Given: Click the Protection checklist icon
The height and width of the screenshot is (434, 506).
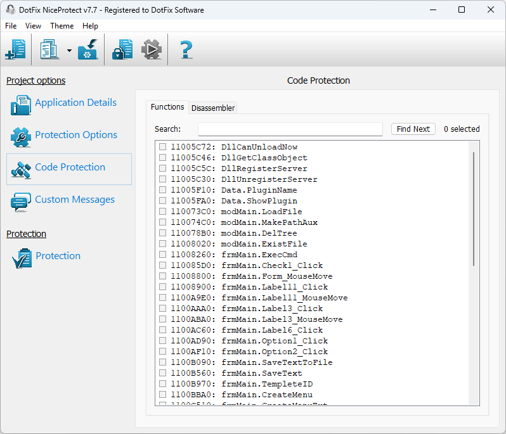Looking at the screenshot, I should pyautogui.click(x=22, y=258).
